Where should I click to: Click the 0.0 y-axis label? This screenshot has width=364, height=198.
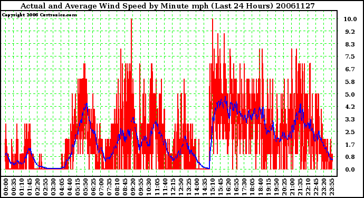click(350, 169)
